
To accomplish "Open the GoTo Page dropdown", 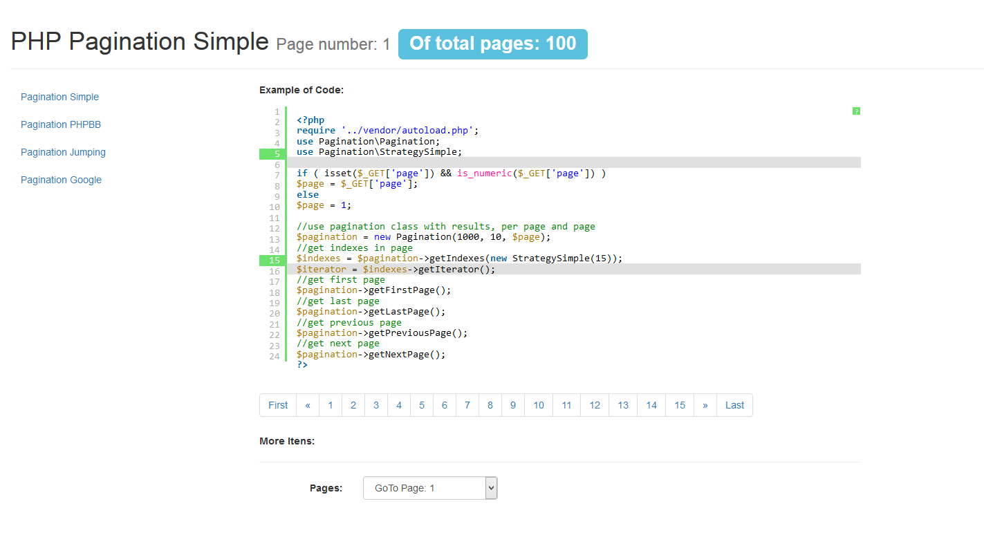I will tap(430, 488).
